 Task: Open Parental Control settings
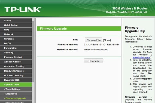pyautogui.click(x=16, y=57)
